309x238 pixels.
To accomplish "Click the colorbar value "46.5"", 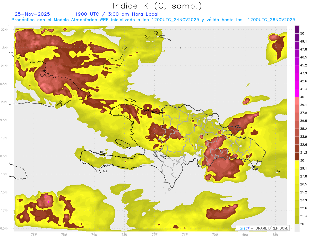I will pyautogui.click(x=304, y=57).
